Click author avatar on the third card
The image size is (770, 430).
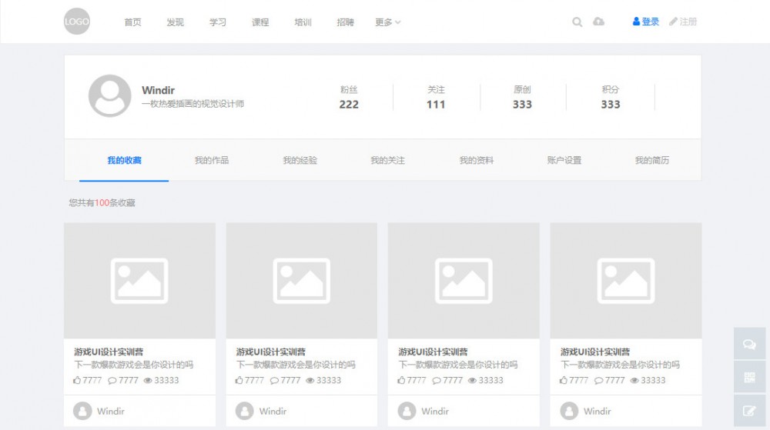[407, 411]
